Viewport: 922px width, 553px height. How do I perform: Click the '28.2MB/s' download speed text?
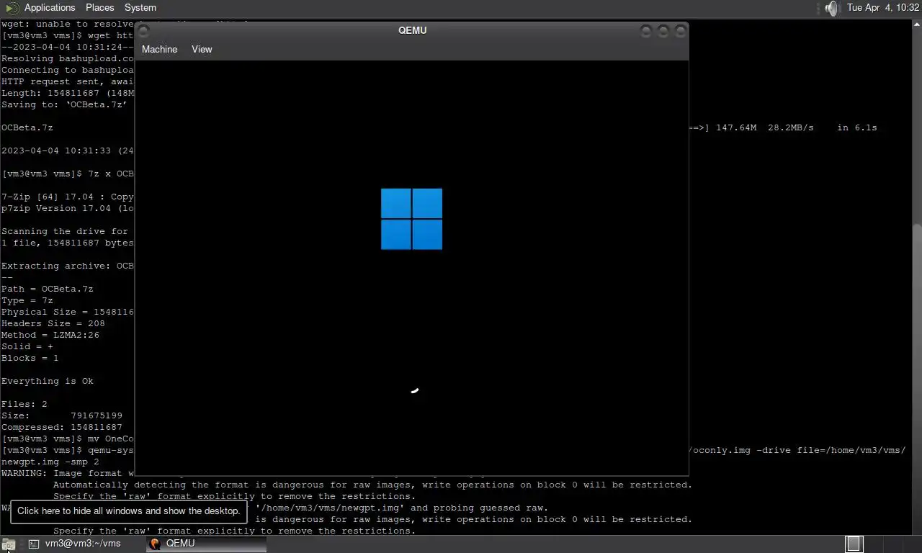click(791, 127)
